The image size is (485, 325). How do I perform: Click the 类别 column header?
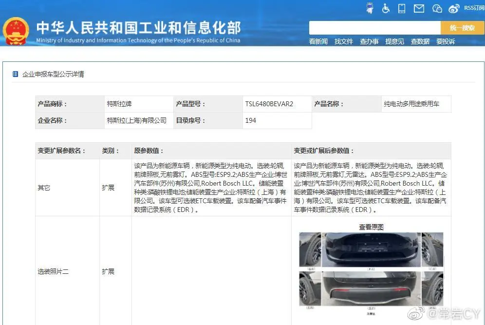pyautogui.click(x=116, y=151)
